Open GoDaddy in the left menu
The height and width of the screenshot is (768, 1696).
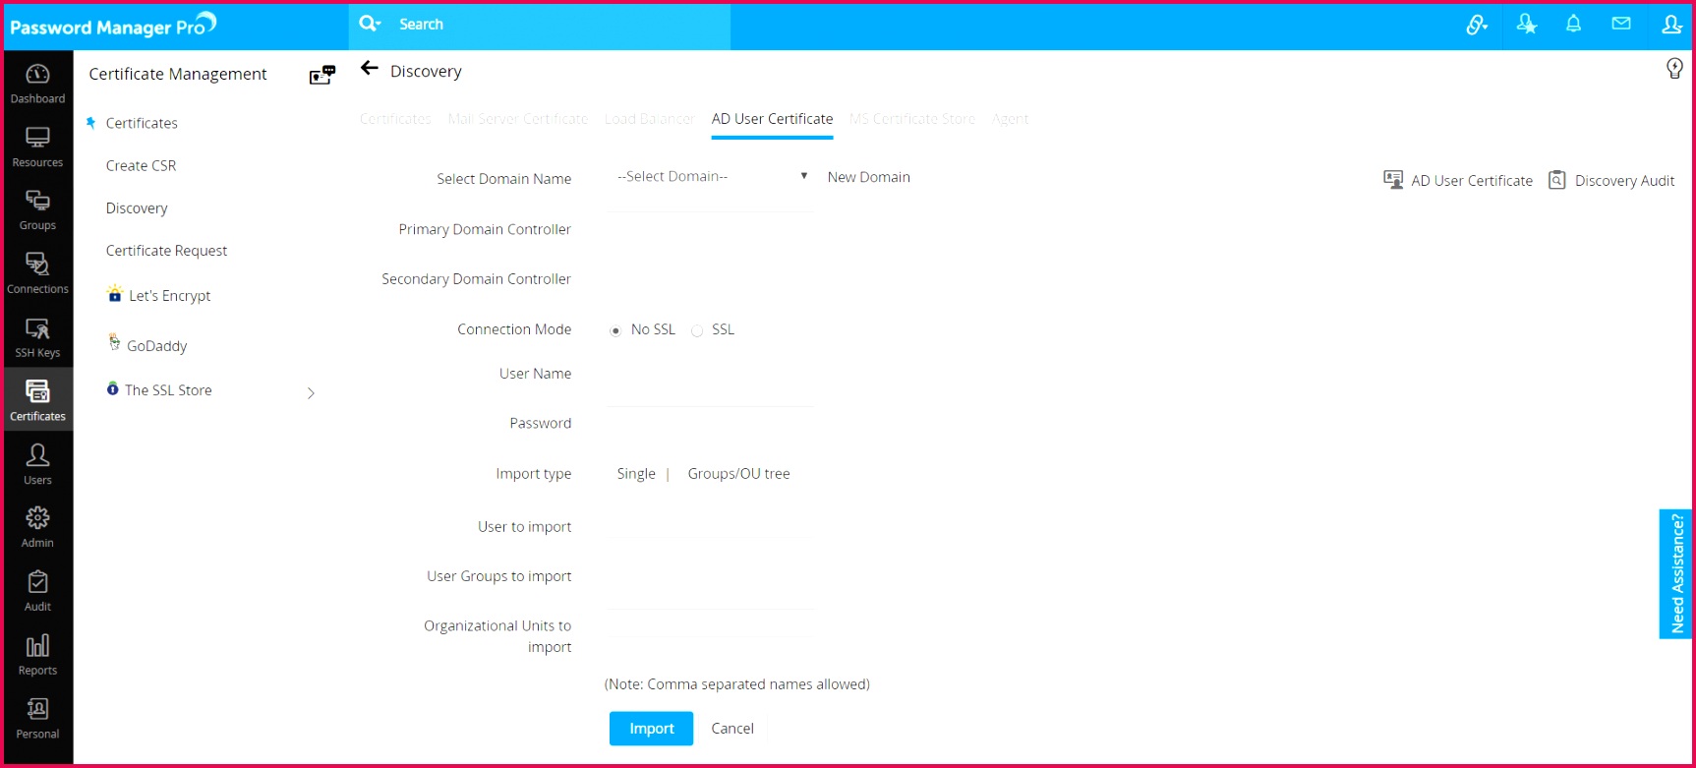(x=156, y=346)
